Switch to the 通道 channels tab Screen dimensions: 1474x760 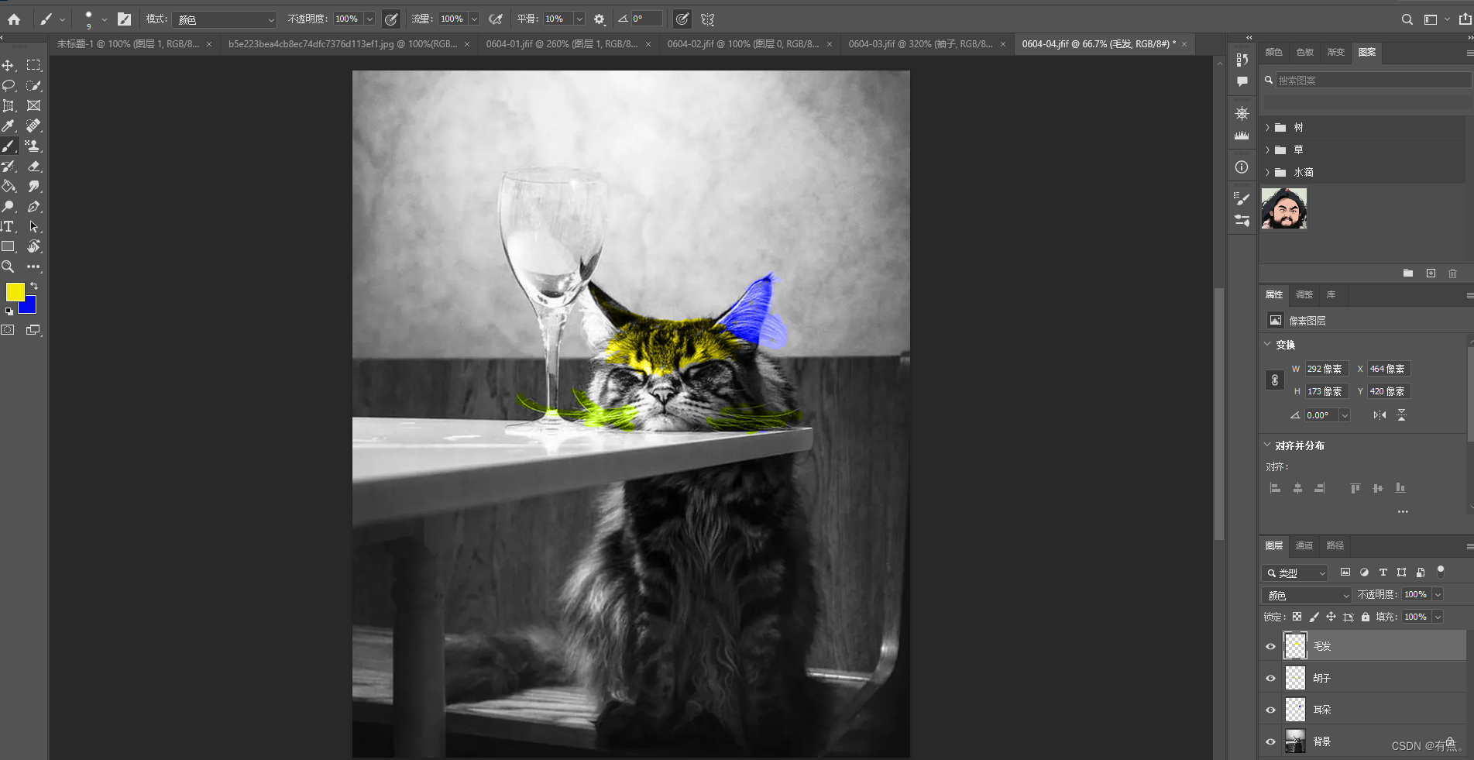pyautogui.click(x=1304, y=546)
